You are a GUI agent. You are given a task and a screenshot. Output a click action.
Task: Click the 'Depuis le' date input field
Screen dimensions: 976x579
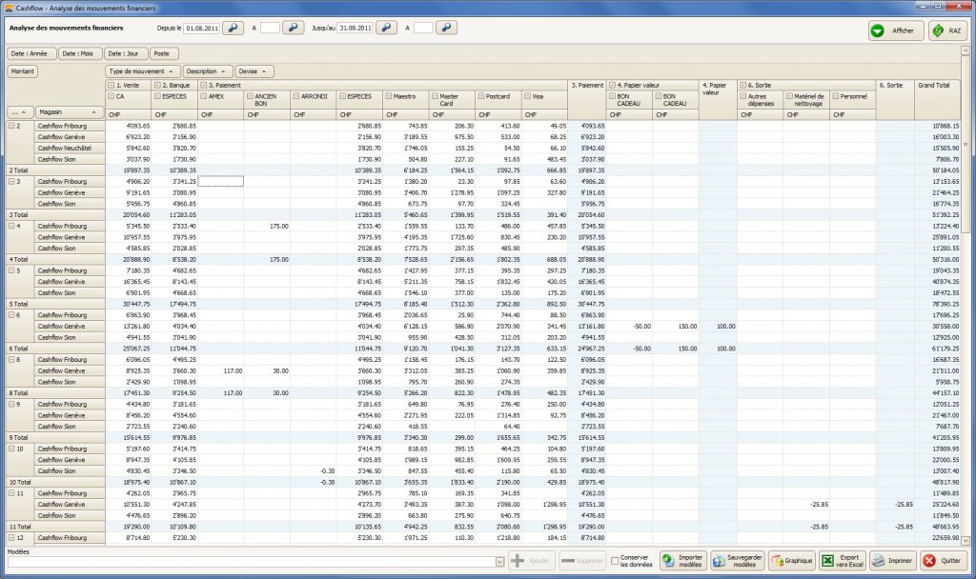click(200, 29)
